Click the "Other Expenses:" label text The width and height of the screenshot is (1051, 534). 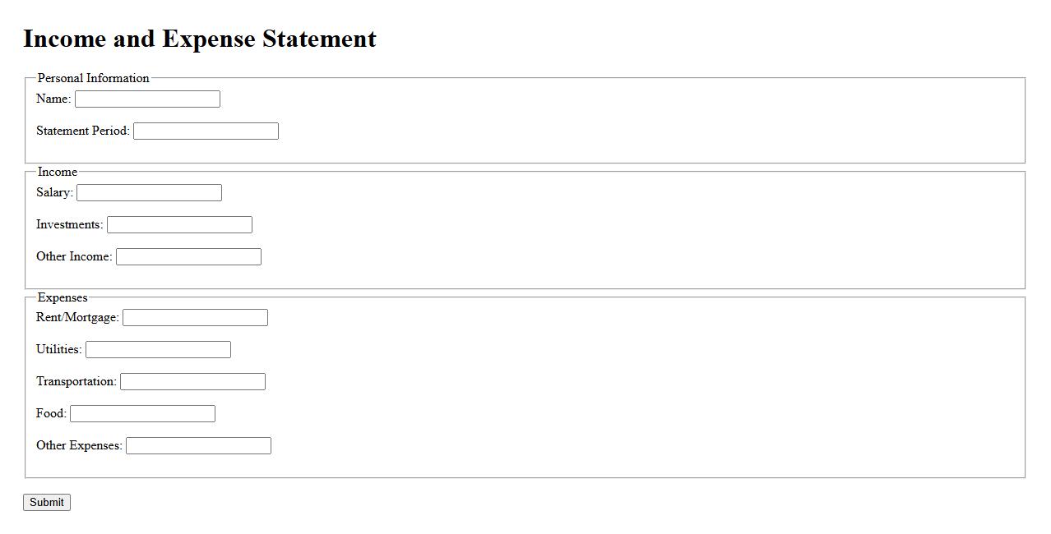(x=79, y=445)
